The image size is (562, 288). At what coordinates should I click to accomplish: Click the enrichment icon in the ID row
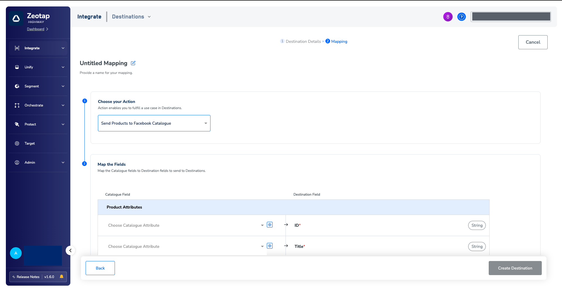point(270,225)
